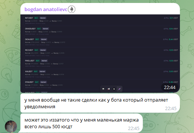Open the sender profile bogdan anatolievc

coord(46,10)
